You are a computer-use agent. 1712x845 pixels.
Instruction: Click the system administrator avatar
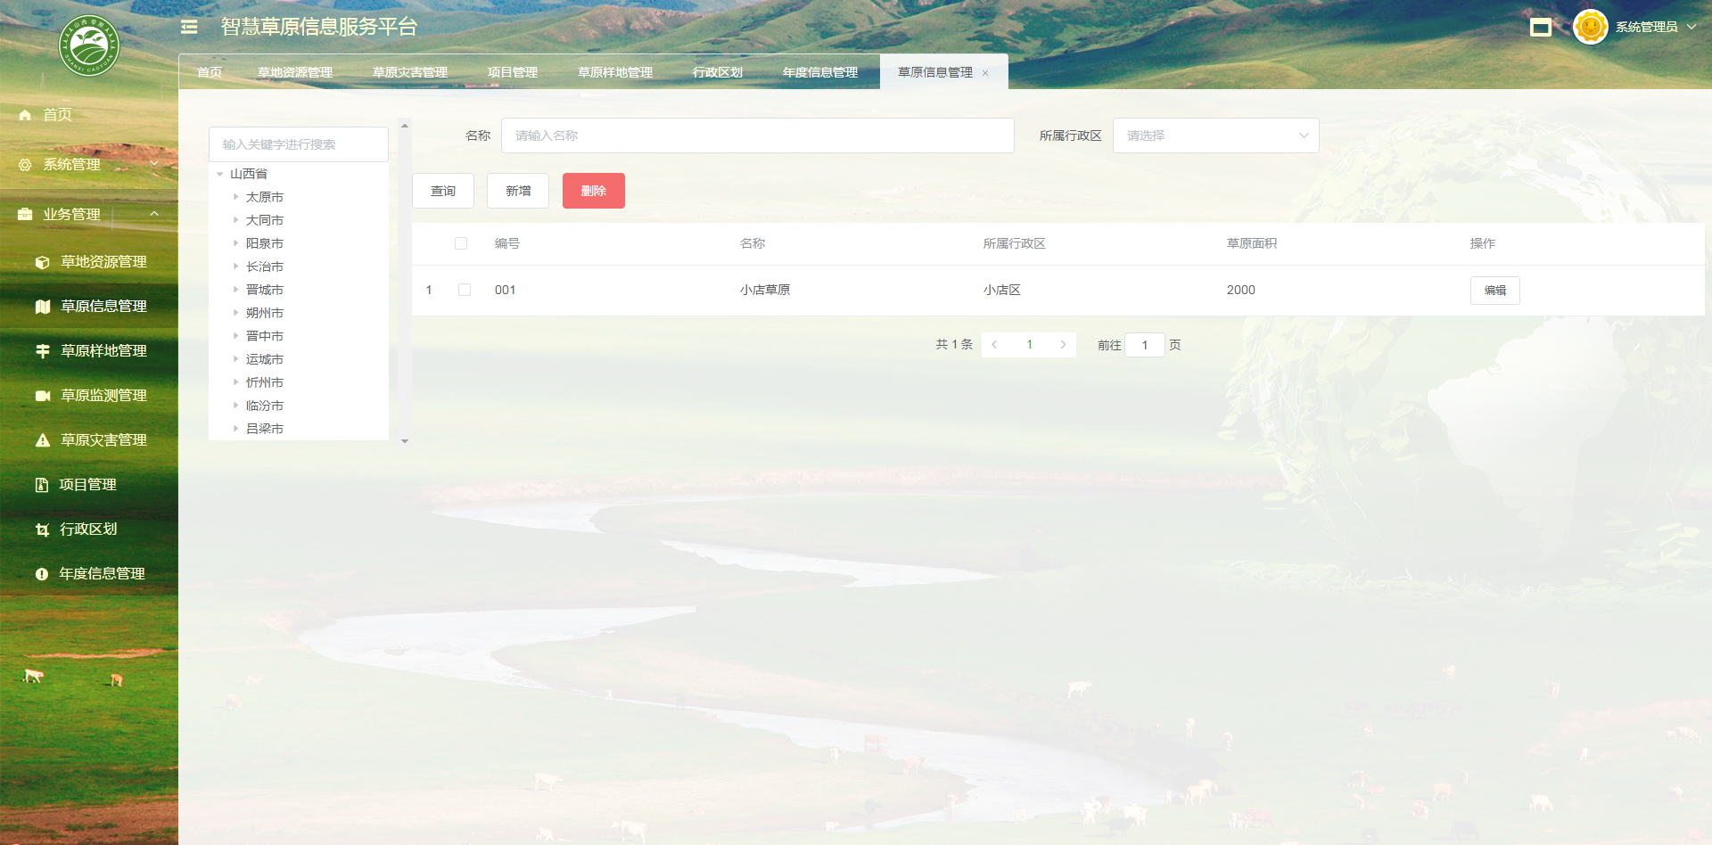1590,27
